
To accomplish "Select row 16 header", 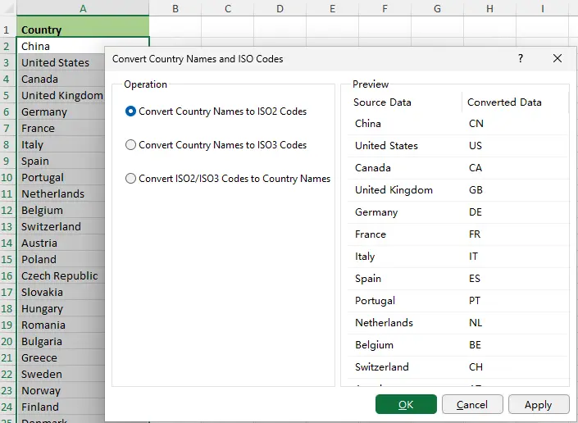I will [7, 275].
